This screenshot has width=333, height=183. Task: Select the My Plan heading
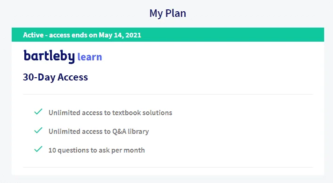click(168, 14)
